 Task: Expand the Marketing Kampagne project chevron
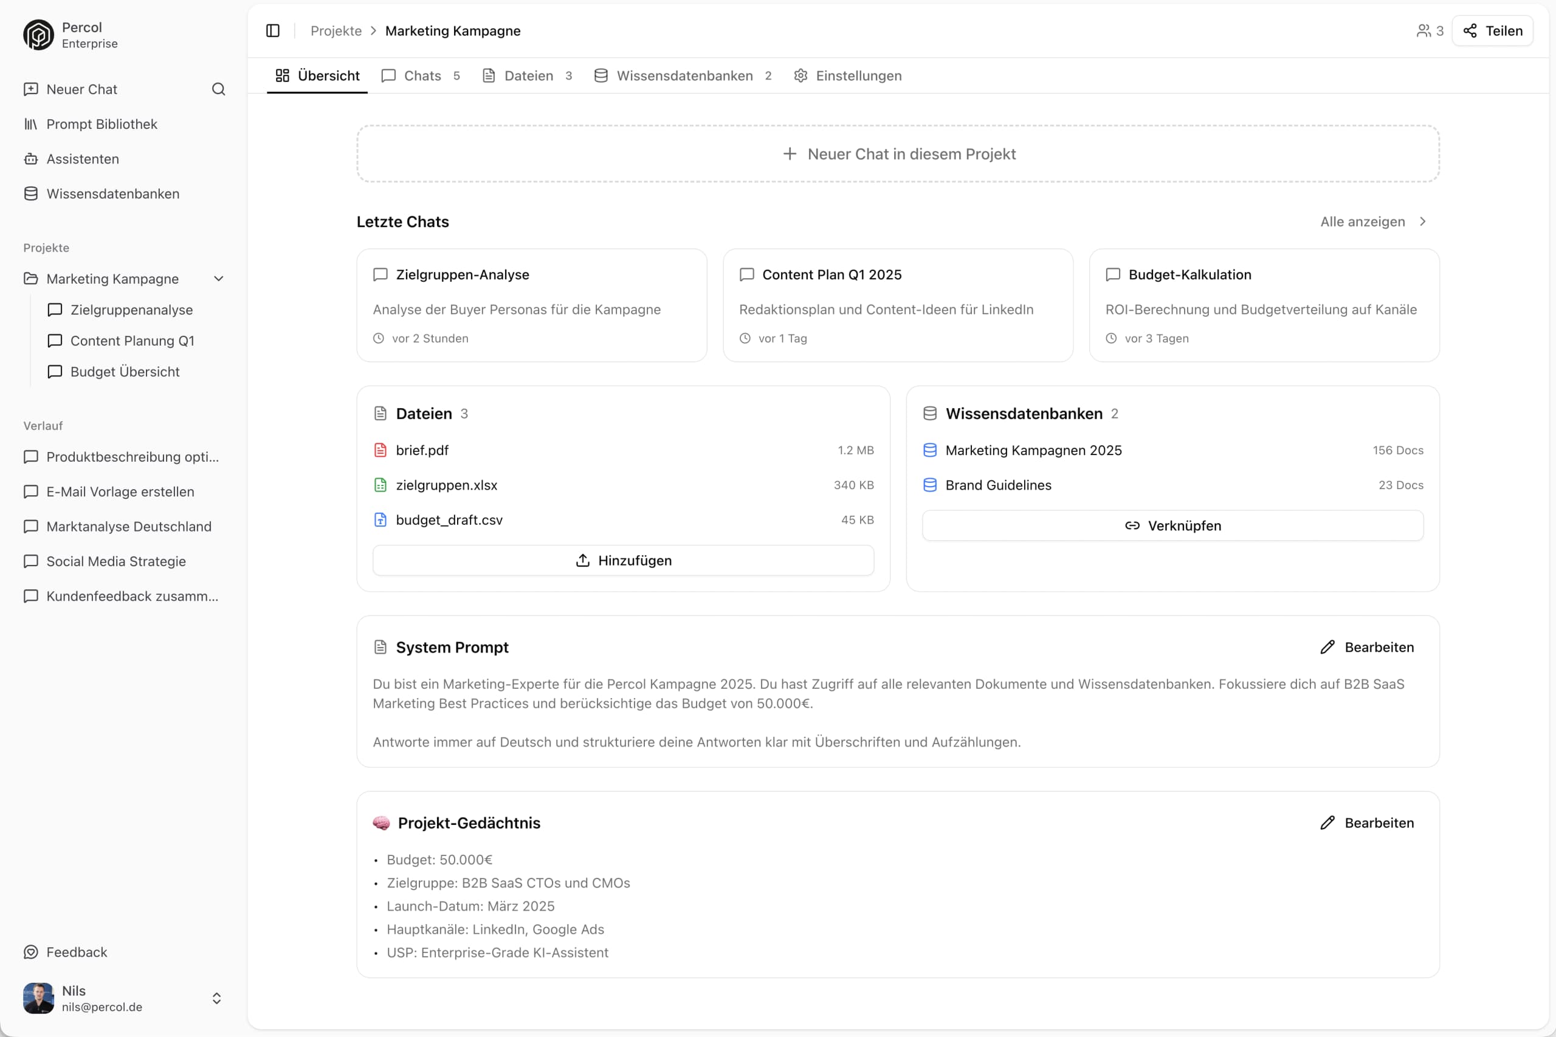click(218, 278)
